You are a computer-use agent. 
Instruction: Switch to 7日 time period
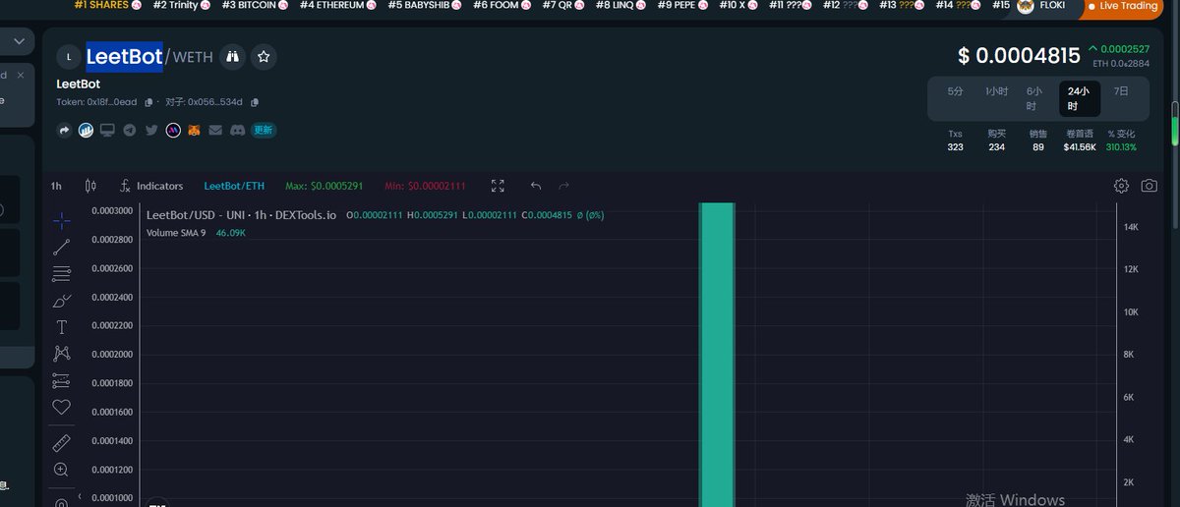1121,91
